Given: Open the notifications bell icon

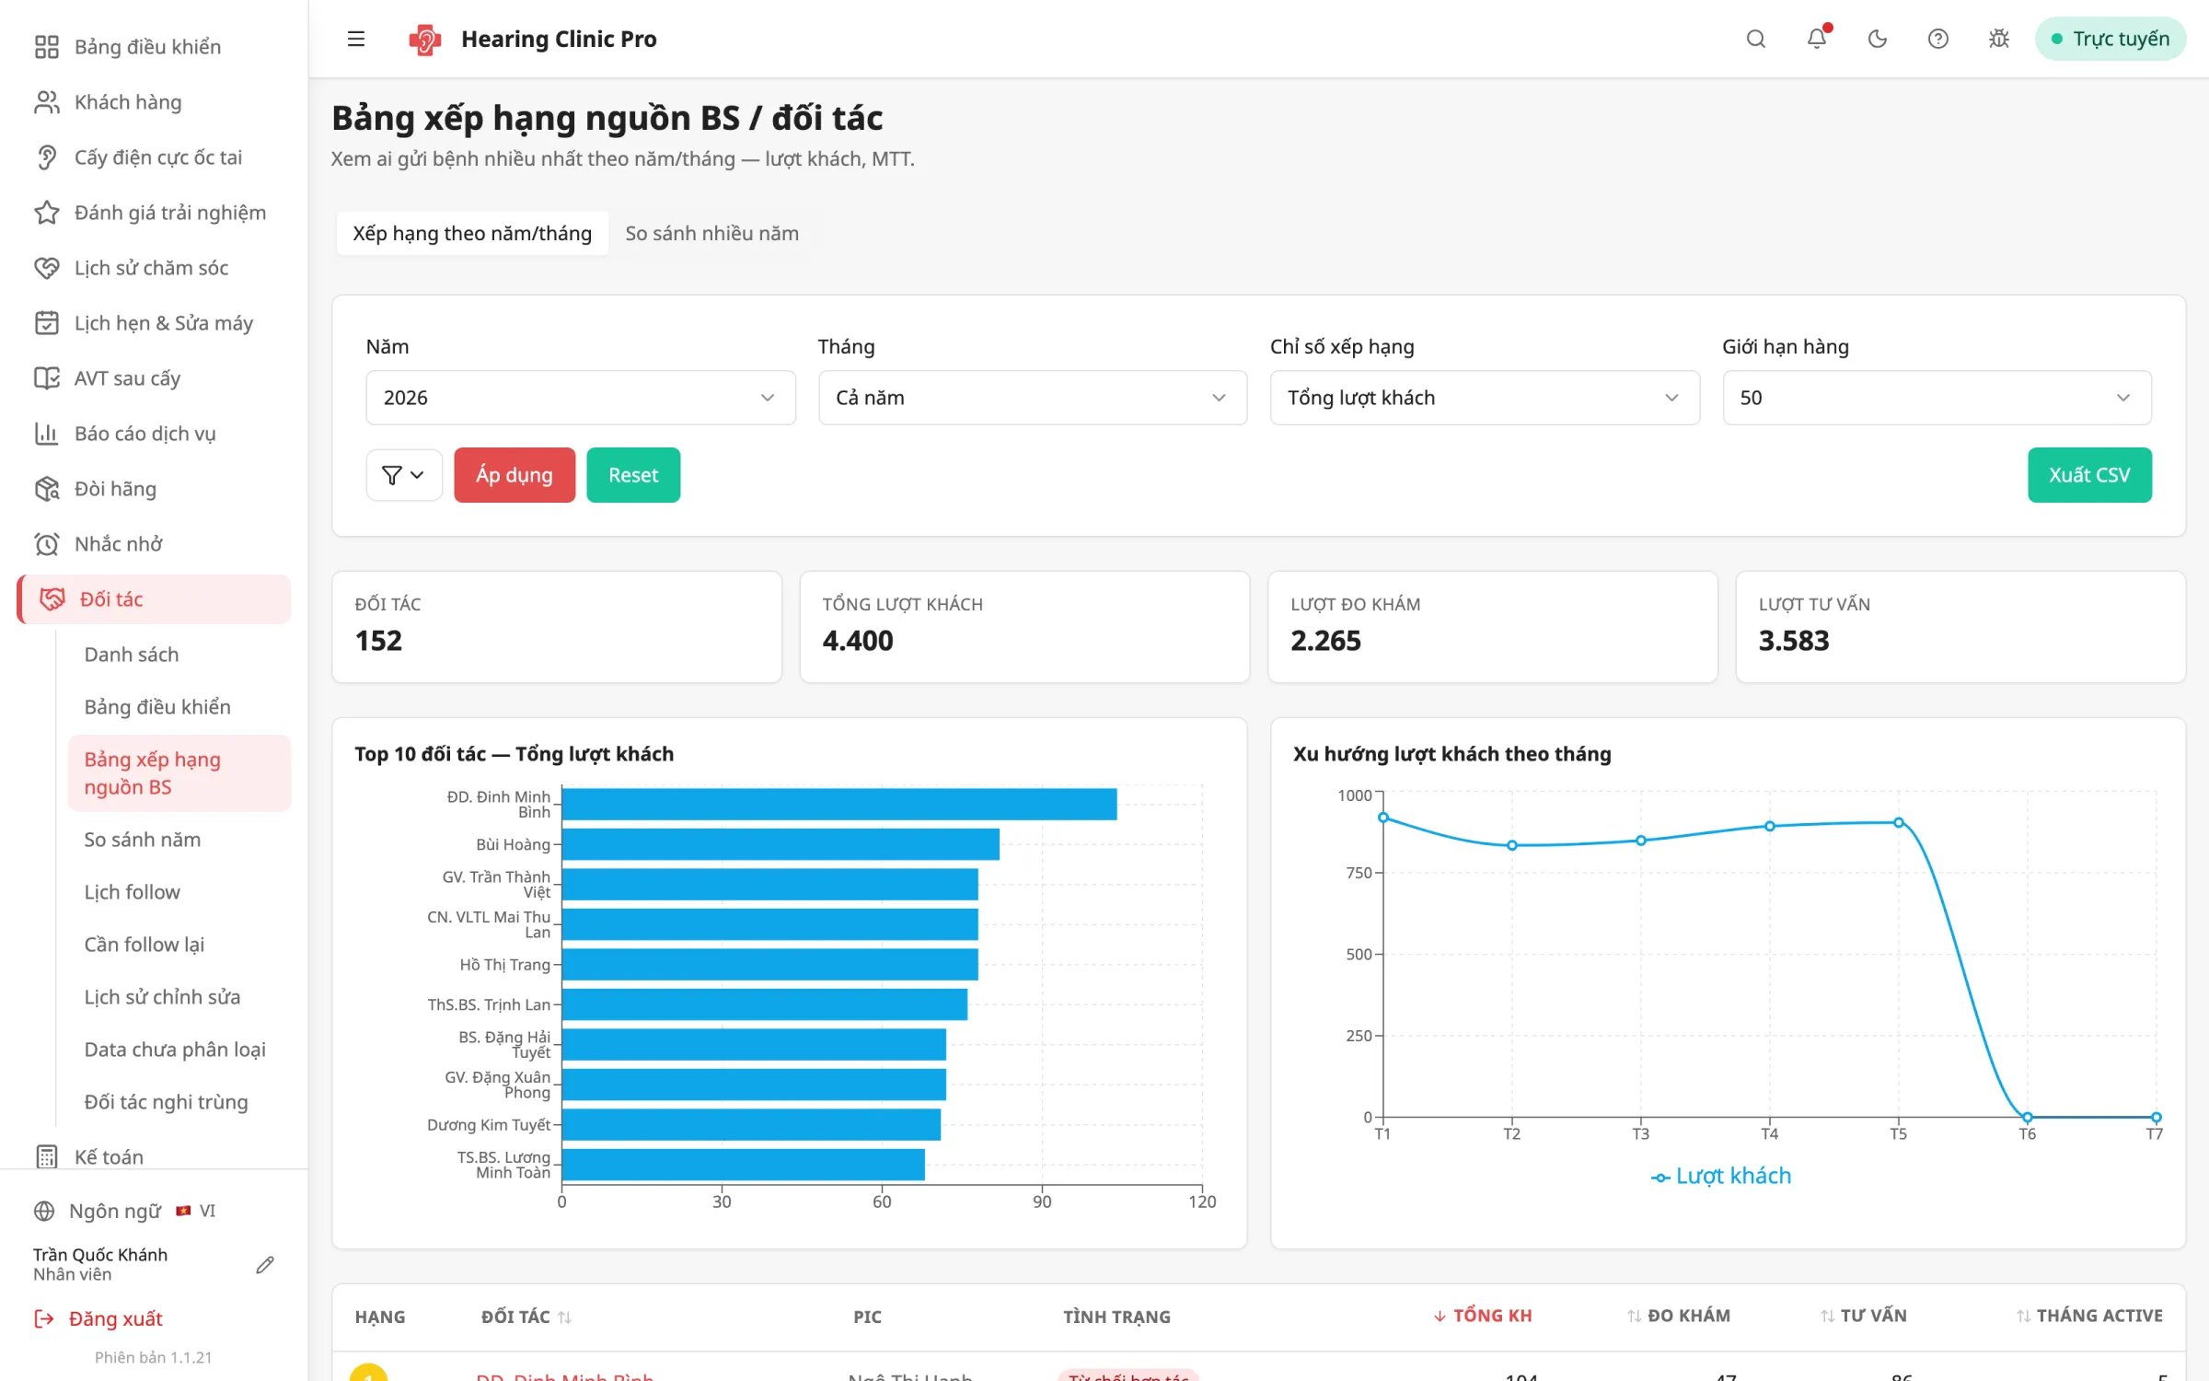Looking at the screenshot, I should click(x=1817, y=39).
